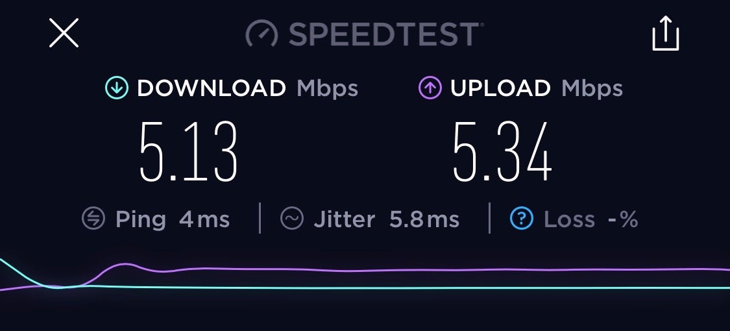
Task: Tap the teal download graph line
Action: click(419, 288)
